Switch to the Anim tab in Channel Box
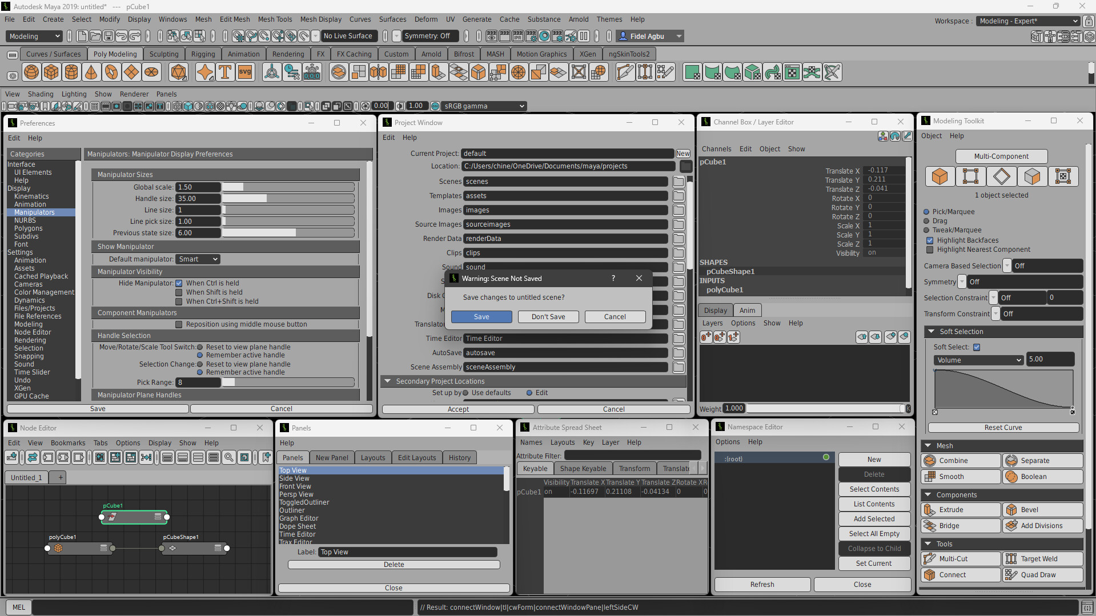 pos(747,310)
